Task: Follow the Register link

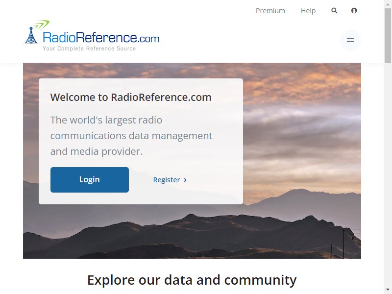Action: click(170, 180)
